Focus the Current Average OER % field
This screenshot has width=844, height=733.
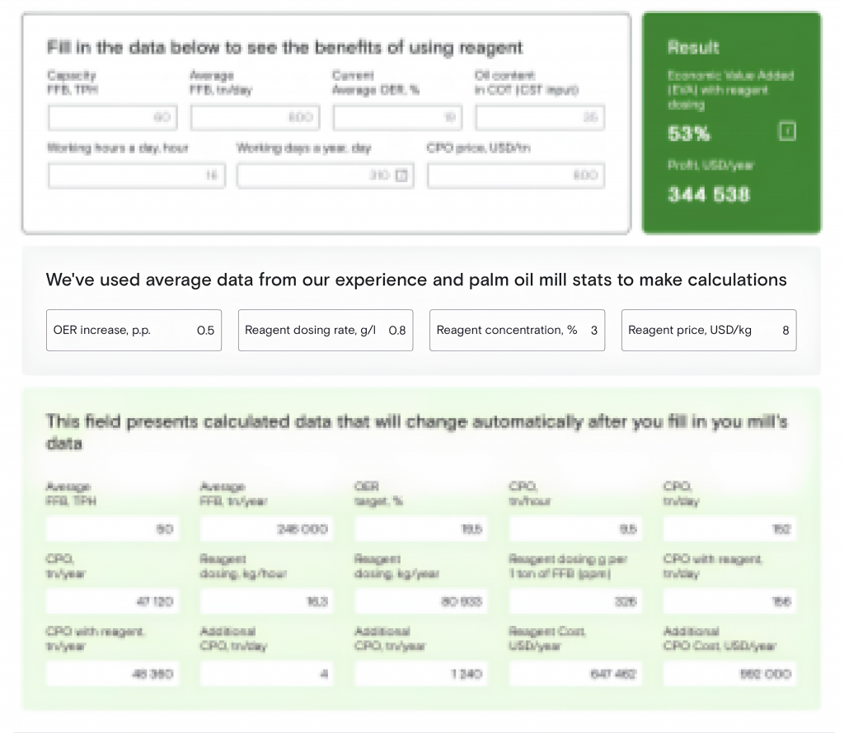397,117
